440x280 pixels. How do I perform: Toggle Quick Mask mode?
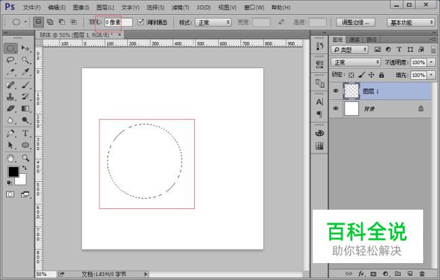10,195
